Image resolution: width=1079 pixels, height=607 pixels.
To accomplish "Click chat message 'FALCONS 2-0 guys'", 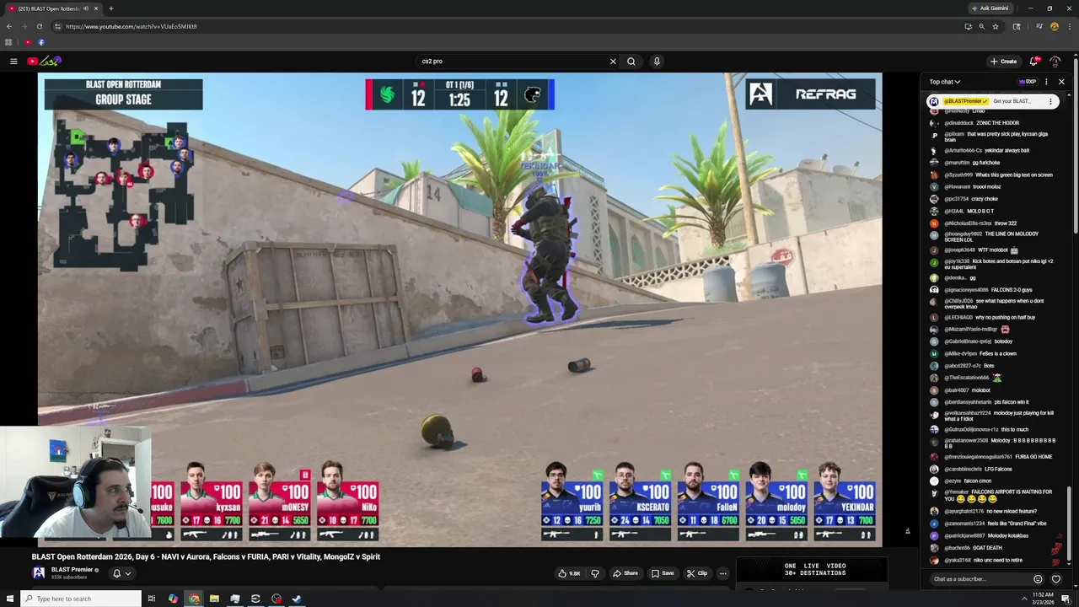I will point(1011,290).
